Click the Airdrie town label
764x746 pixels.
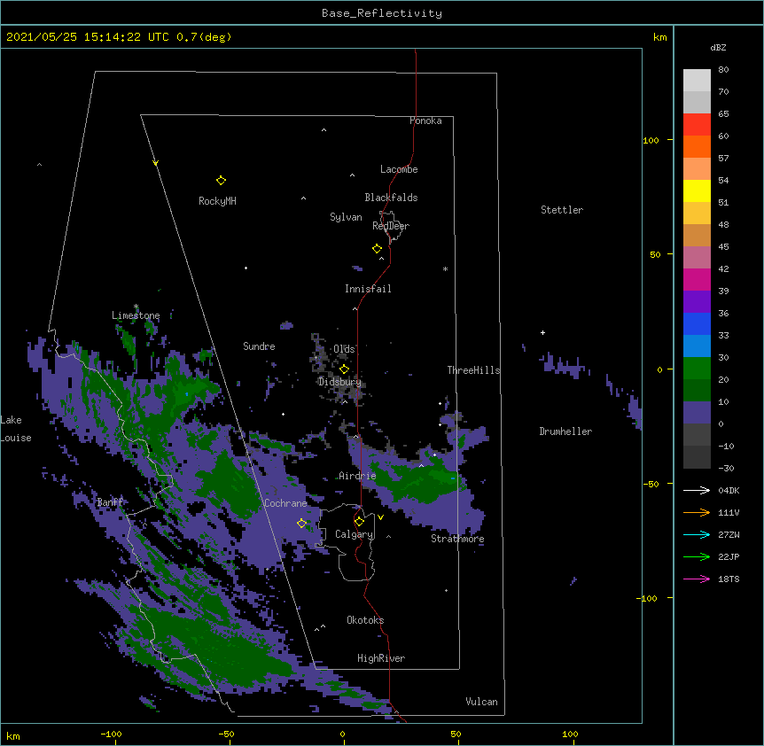[x=358, y=476]
